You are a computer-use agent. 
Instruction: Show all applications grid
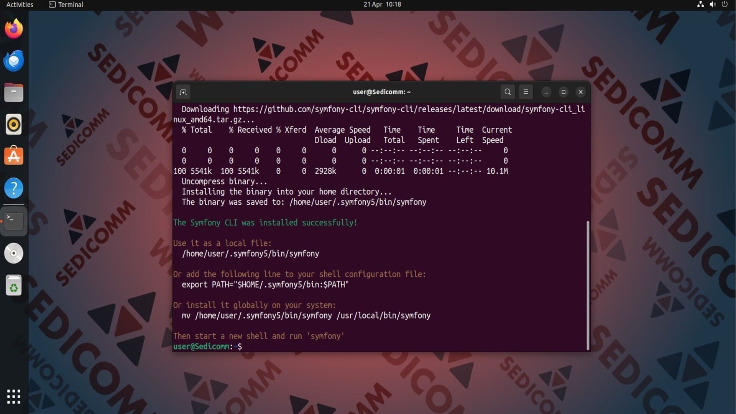[x=14, y=397]
